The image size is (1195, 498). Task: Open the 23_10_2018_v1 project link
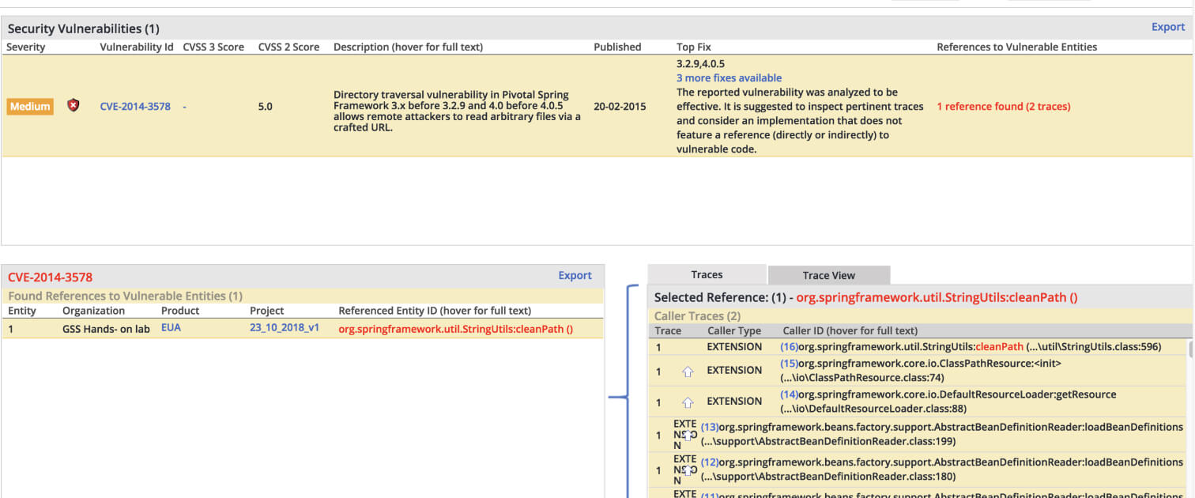pyautogui.click(x=285, y=327)
